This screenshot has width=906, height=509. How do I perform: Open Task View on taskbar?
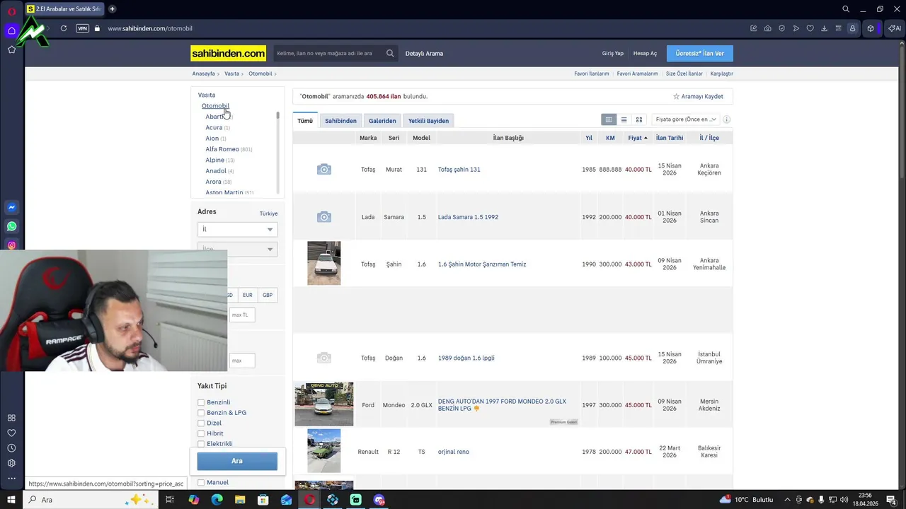(x=170, y=500)
